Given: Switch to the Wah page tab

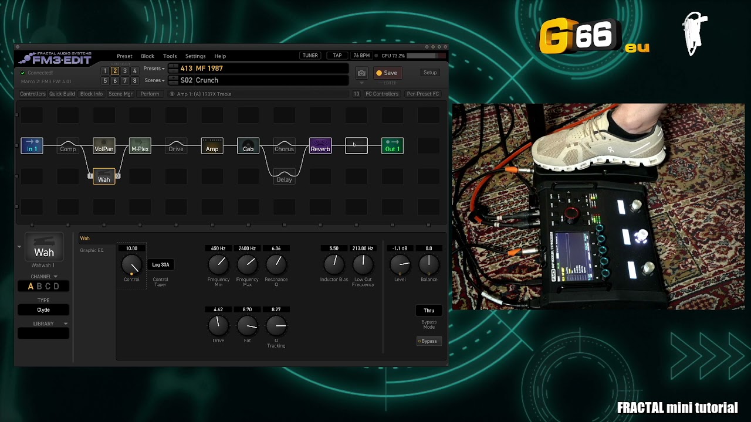Looking at the screenshot, I should point(85,239).
